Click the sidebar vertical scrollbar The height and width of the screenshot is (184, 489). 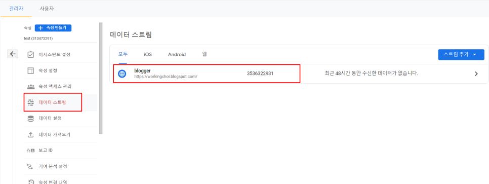101,78
